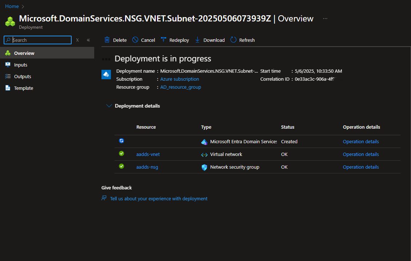This screenshot has width=411, height=261.
Task: Collapse the Deployment details section
Action: tap(109, 106)
